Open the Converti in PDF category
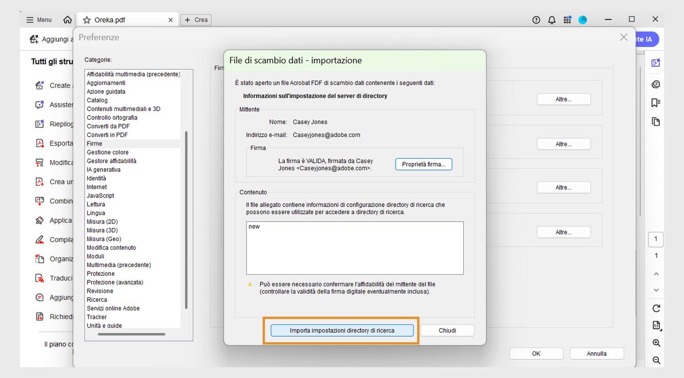 pyautogui.click(x=107, y=135)
